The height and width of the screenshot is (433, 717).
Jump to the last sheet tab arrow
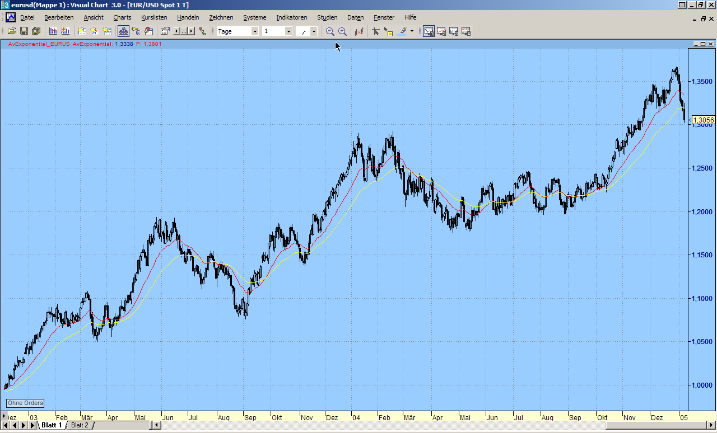33,425
